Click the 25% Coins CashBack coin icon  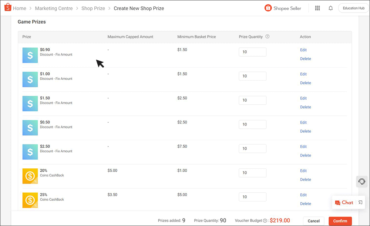(30, 200)
